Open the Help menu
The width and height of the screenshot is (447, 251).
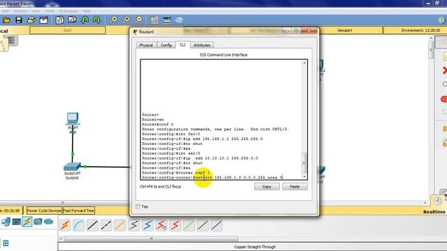point(87,11)
